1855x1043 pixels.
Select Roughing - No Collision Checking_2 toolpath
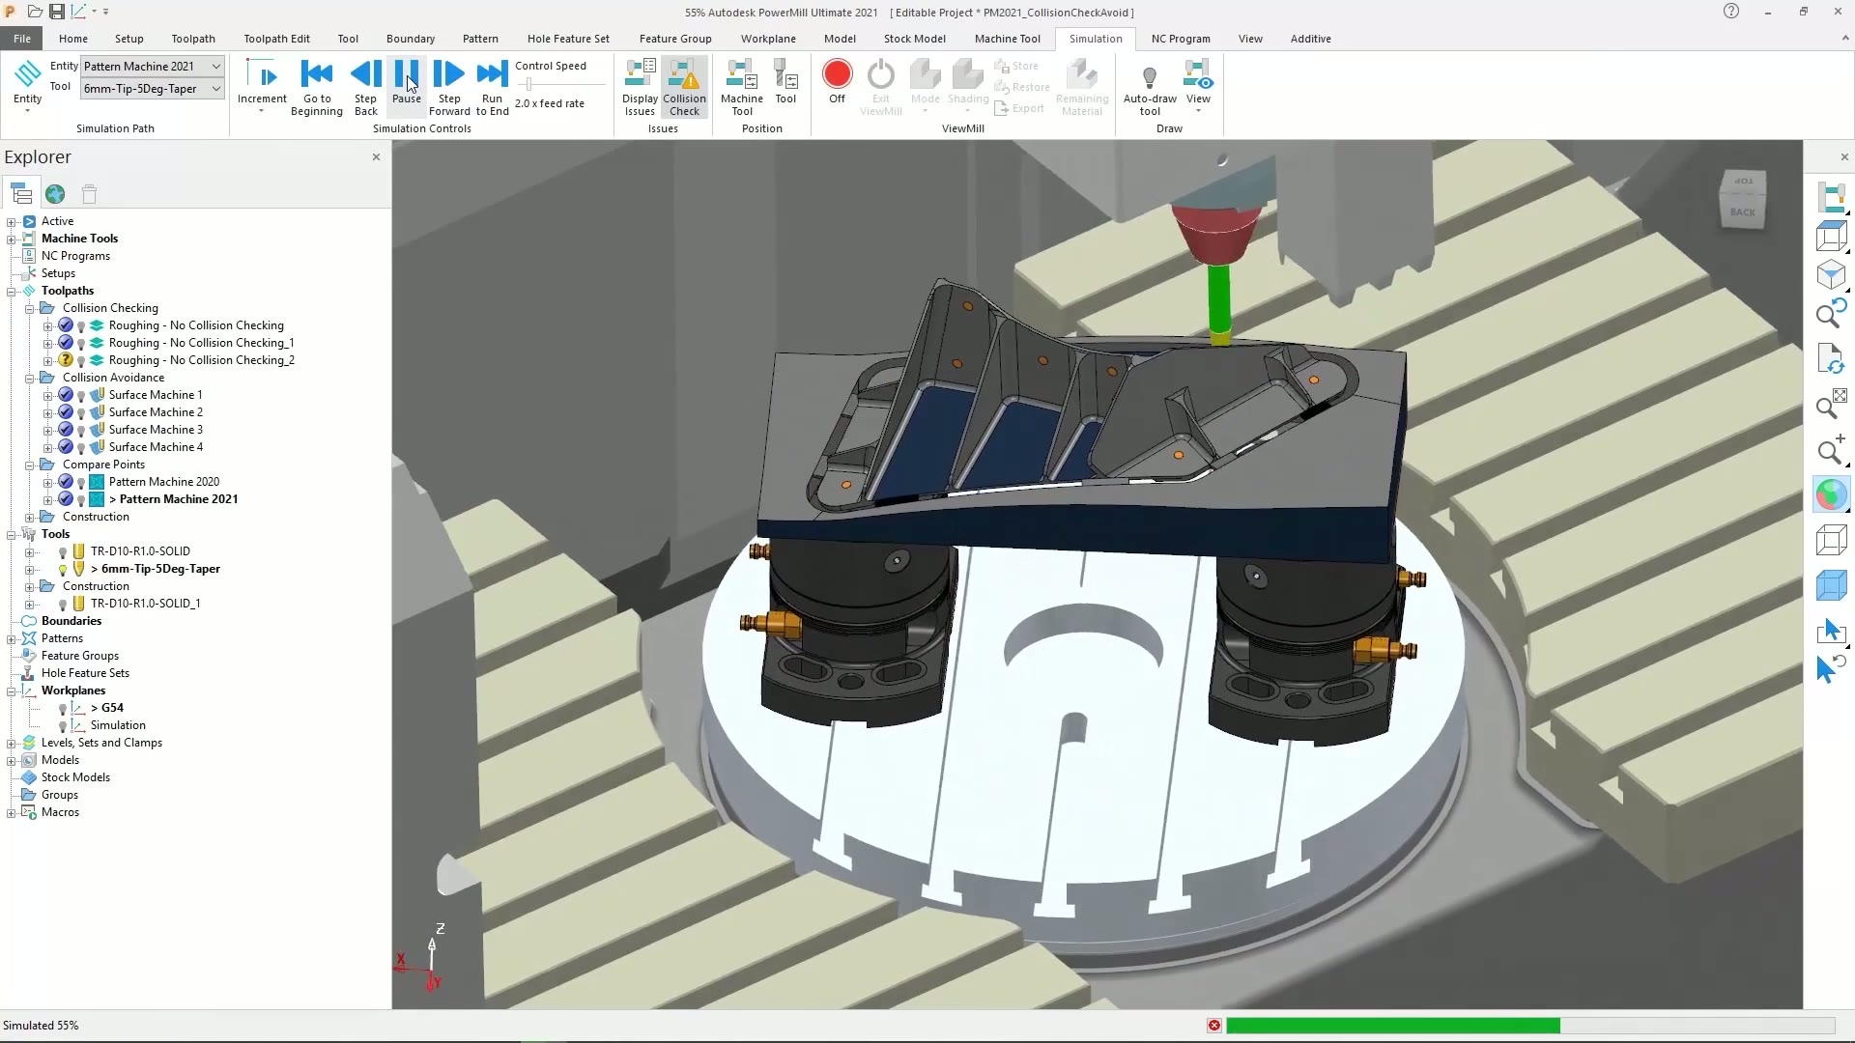tap(201, 360)
